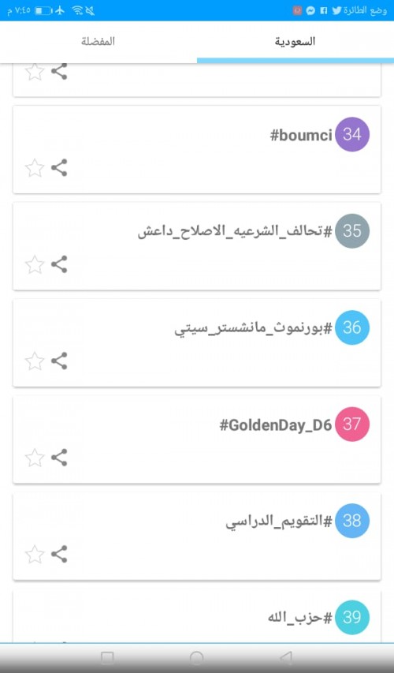Image resolution: width=394 pixels, height=673 pixels.
Task: Tap the purple 34 rank badge
Action: tap(352, 134)
